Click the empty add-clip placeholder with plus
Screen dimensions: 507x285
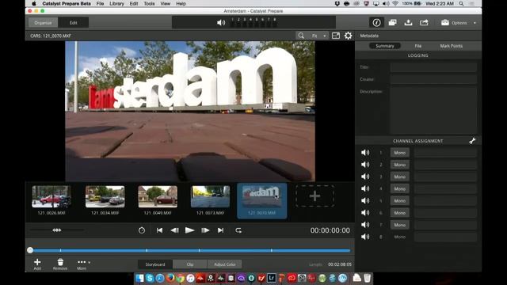coord(315,196)
